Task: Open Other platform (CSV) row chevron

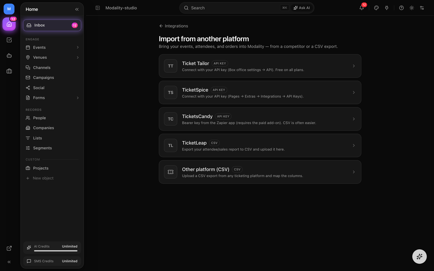Action: [x=354, y=172]
